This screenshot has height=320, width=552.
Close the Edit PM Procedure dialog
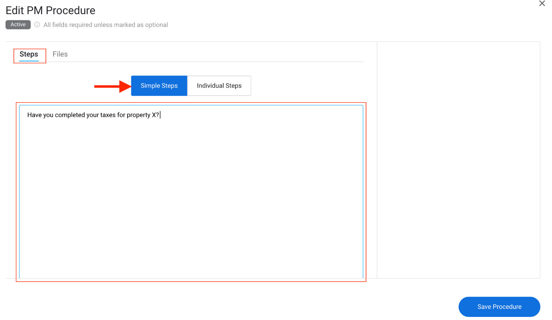click(x=542, y=3)
